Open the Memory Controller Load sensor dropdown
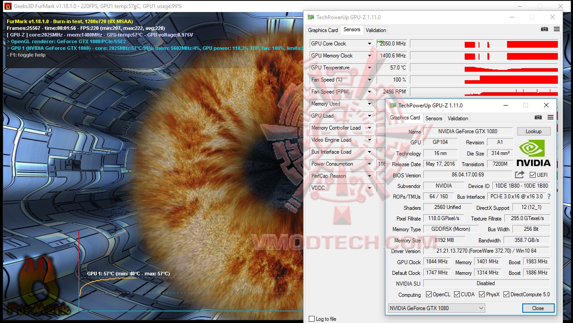This screenshot has width=573, height=323. (x=369, y=128)
